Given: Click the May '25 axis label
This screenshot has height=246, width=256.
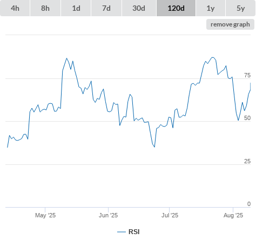Looking at the screenshot, I should coord(45,215).
